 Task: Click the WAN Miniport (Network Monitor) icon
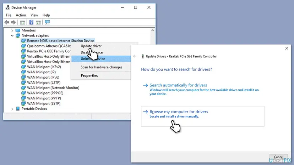coord(23,88)
